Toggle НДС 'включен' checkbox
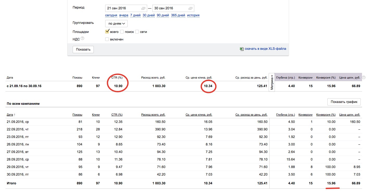The height and width of the screenshot is (195, 368). tap(107, 39)
